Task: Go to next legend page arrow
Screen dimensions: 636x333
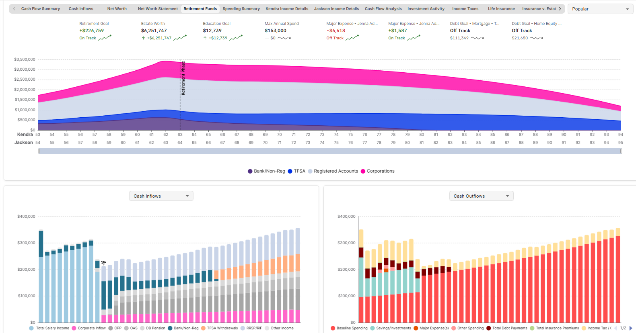Action: [631, 328]
